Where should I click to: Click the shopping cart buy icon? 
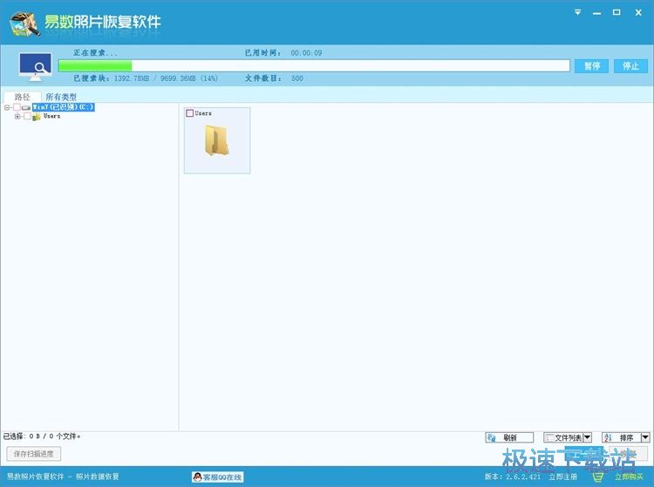[598, 477]
